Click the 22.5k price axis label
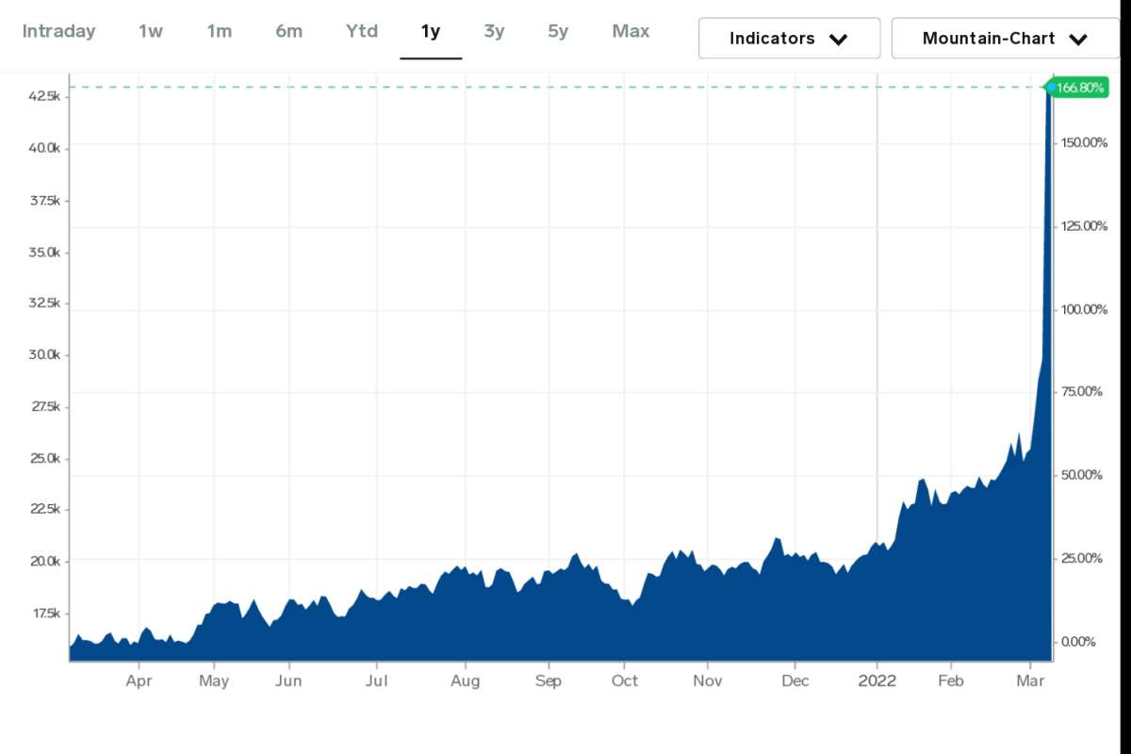The width and height of the screenshot is (1131, 754). coord(44,509)
